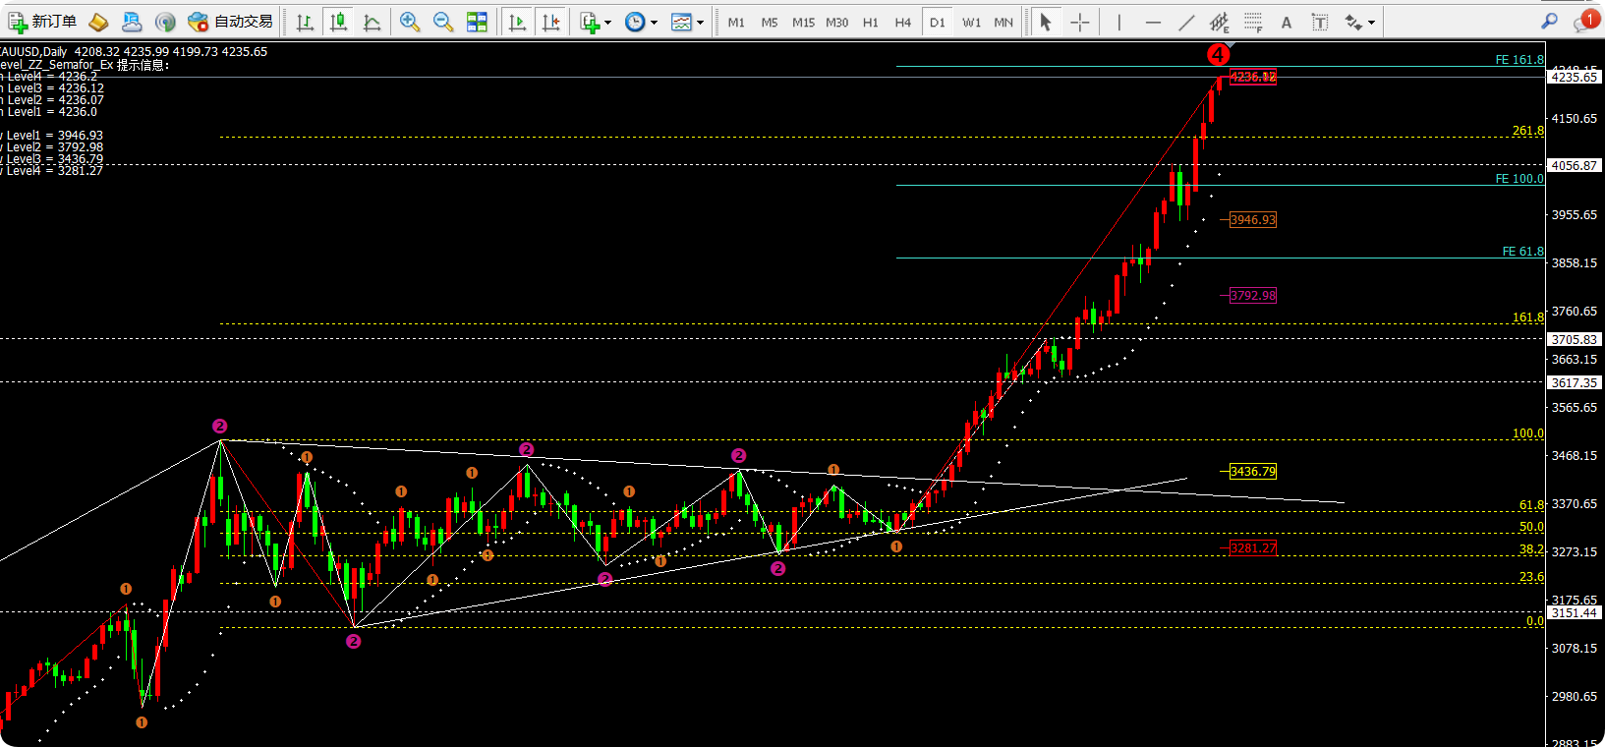1605x747 pixels.
Task: Zoom out of the chart
Action: [x=443, y=22]
